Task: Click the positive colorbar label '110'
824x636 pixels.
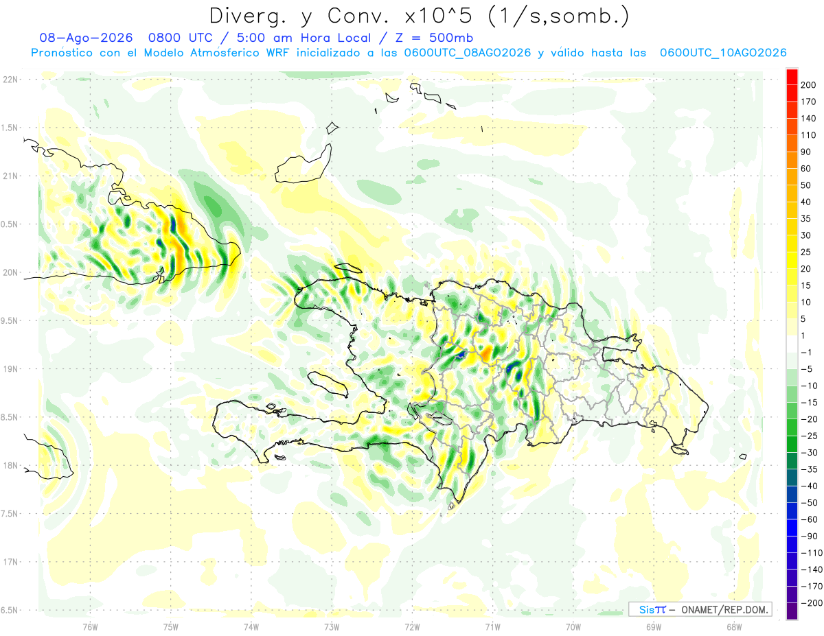Action: click(809, 135)
